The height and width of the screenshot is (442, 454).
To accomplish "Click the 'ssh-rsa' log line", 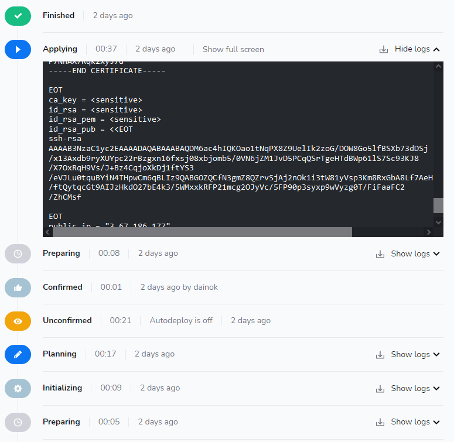I will [65, 139].
